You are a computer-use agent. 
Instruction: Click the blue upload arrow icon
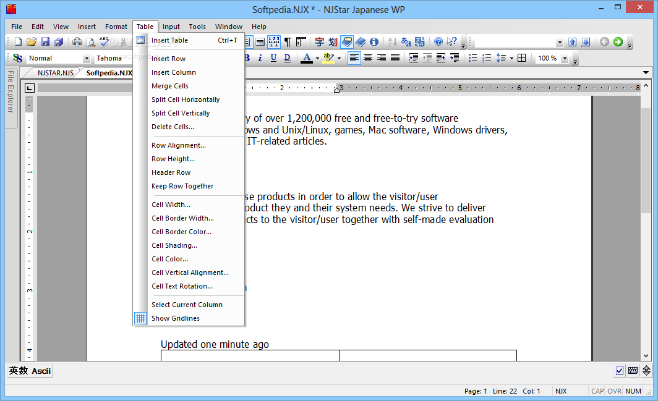(x=573, y=41)
